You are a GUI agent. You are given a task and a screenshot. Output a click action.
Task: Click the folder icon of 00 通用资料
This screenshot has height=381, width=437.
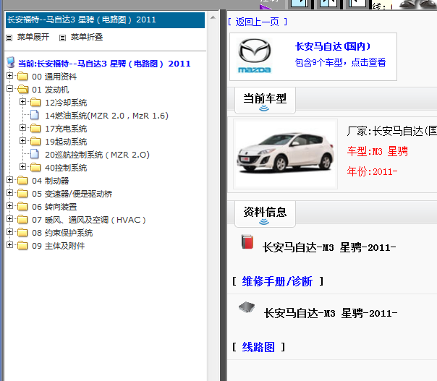tap(22, 76)
